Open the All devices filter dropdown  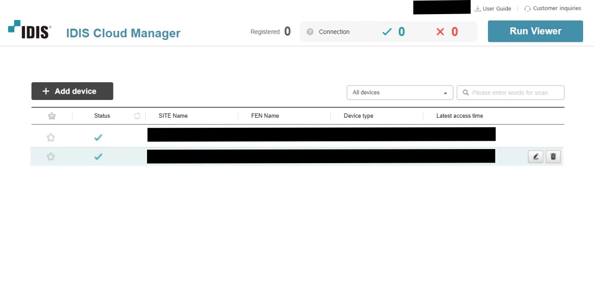[400, 93]
